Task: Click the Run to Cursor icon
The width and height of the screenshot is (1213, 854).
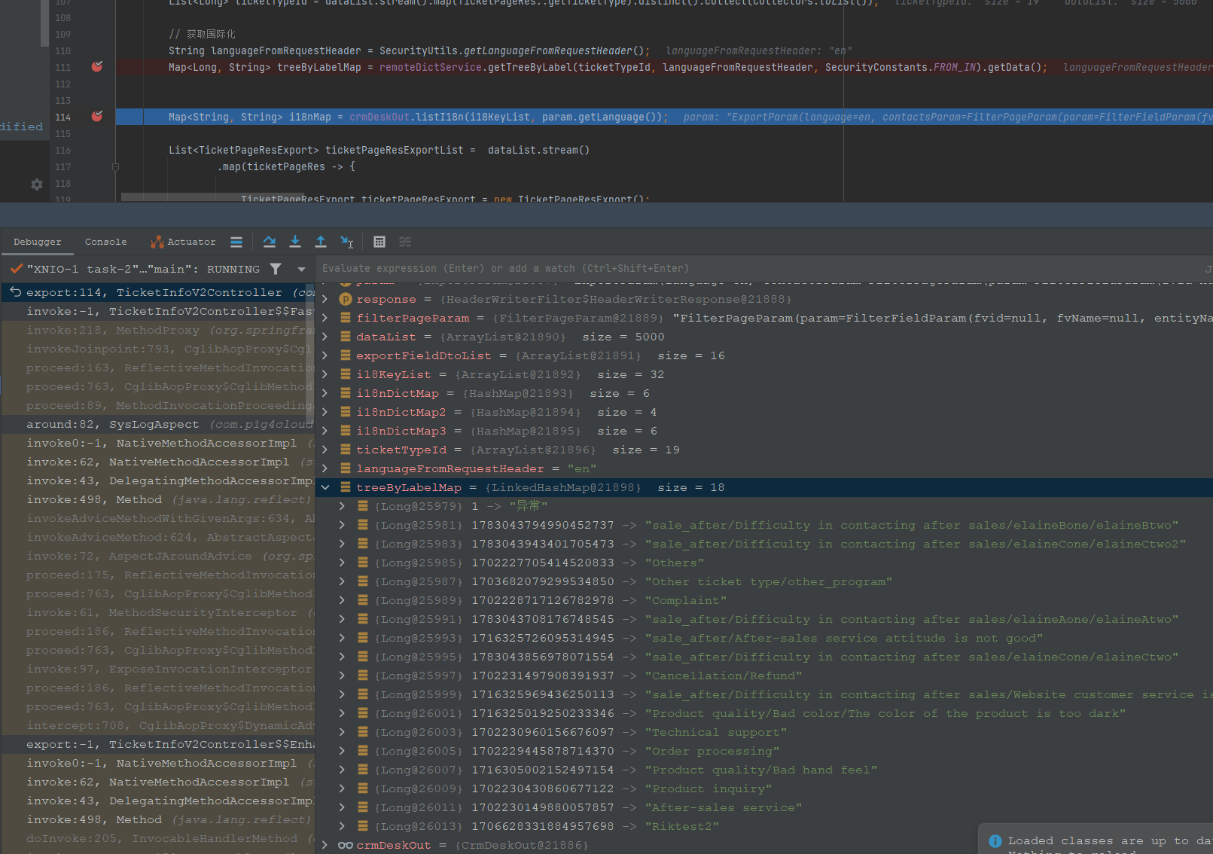Action: coord(346,242)
